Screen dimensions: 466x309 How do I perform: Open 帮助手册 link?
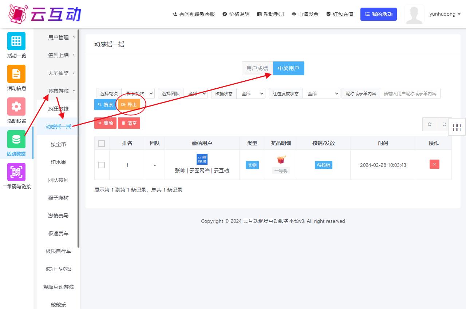(270, 14)
